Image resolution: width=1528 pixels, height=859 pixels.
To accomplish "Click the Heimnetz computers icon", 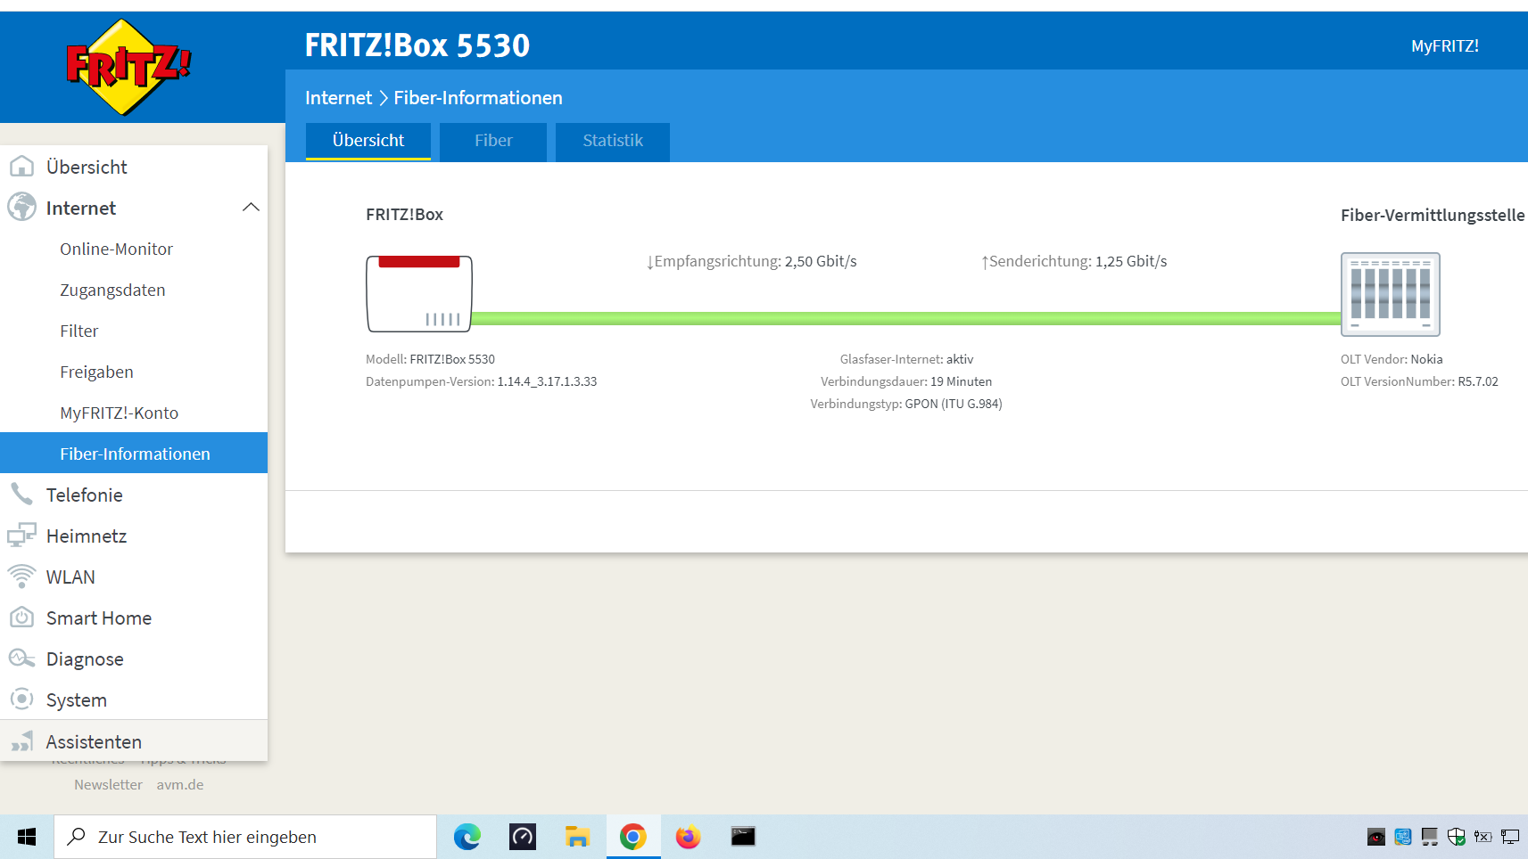I will 21,536.
